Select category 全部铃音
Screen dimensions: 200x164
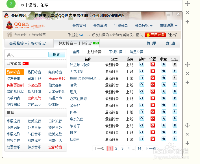click(55, 147)
